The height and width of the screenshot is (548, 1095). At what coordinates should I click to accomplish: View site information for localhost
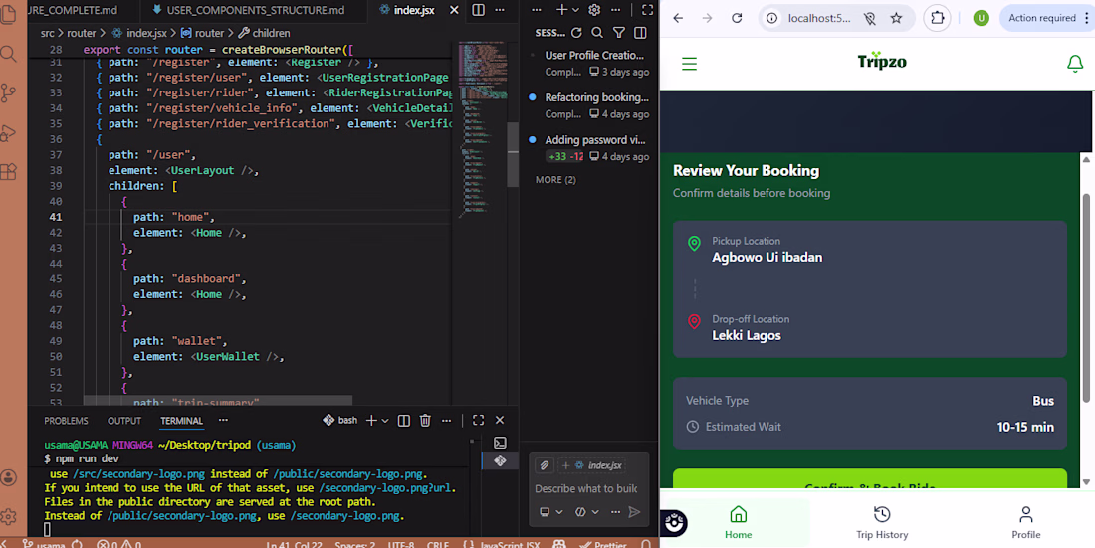[x=772, y=18]
